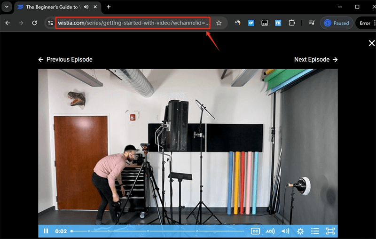Enter fullscreen mode
Screen dimensions: 376x239
click(x=330, y=231)
